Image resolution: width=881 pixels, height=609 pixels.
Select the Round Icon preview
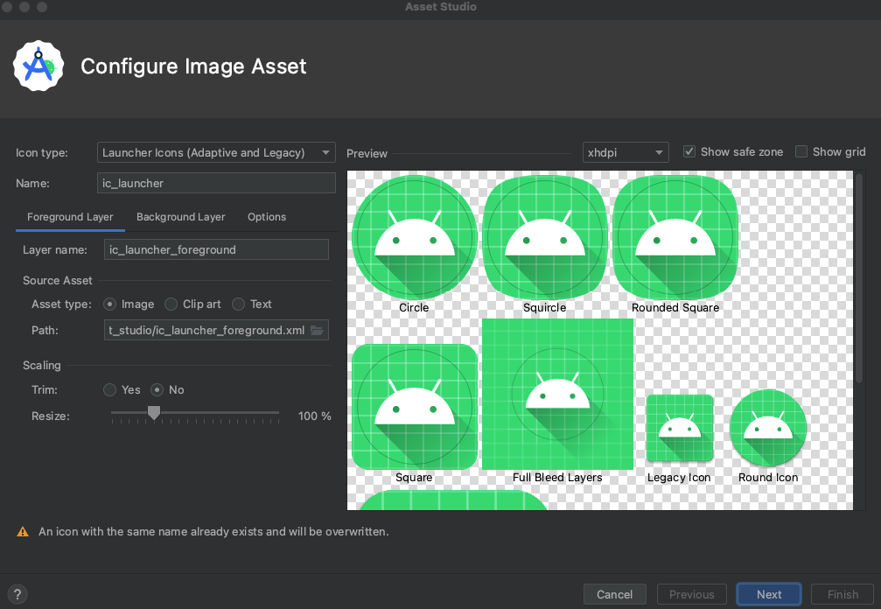coord(767,429)
